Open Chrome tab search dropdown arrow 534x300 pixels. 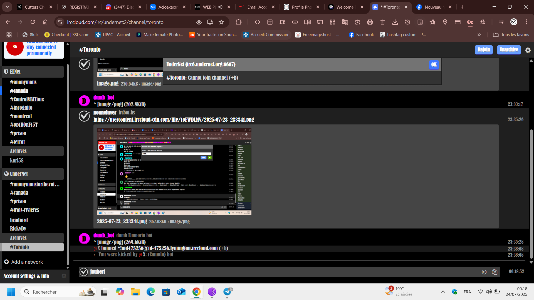pyautogui.click(x=7, y=7)
